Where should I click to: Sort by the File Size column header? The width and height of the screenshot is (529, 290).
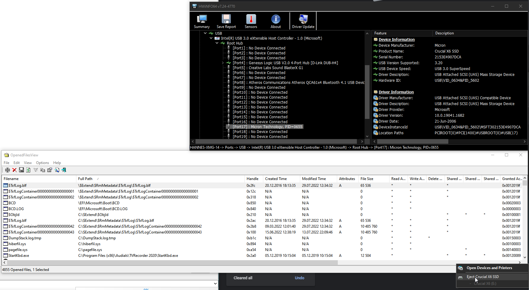(374, 179)
